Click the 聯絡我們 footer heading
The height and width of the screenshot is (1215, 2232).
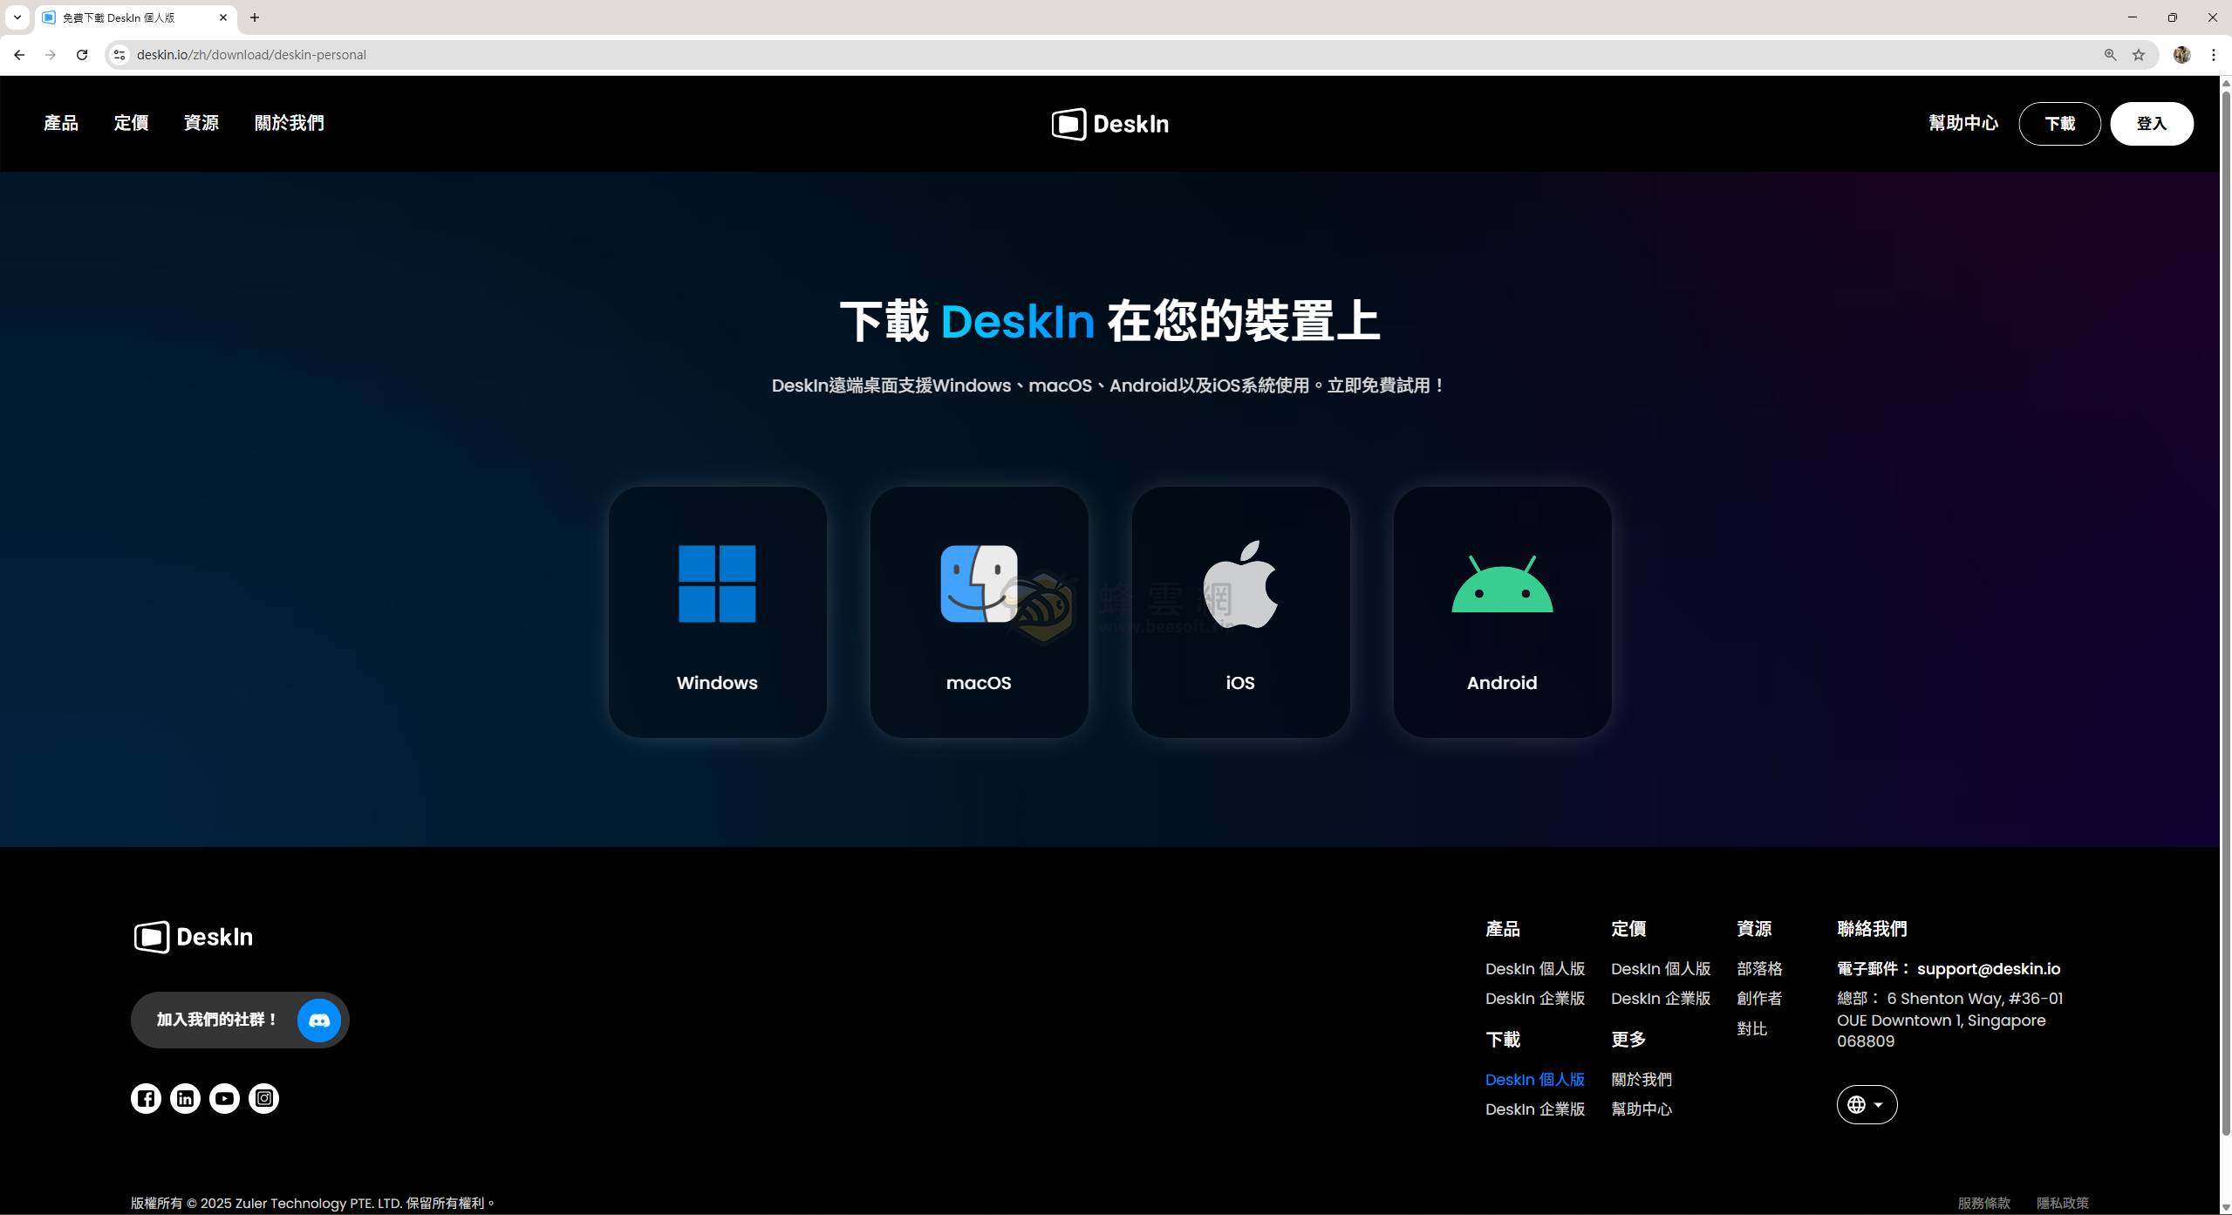pyautogui.click(x=1872, y=929)
